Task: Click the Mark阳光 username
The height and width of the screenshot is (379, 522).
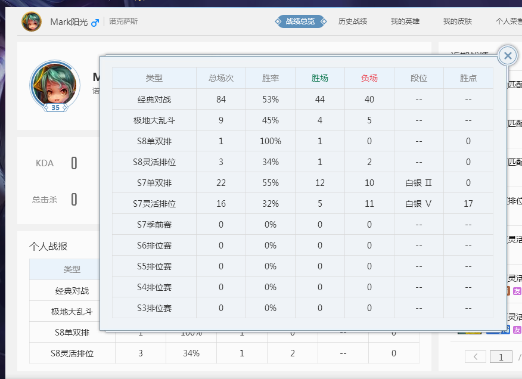Action: click(69, 22)
